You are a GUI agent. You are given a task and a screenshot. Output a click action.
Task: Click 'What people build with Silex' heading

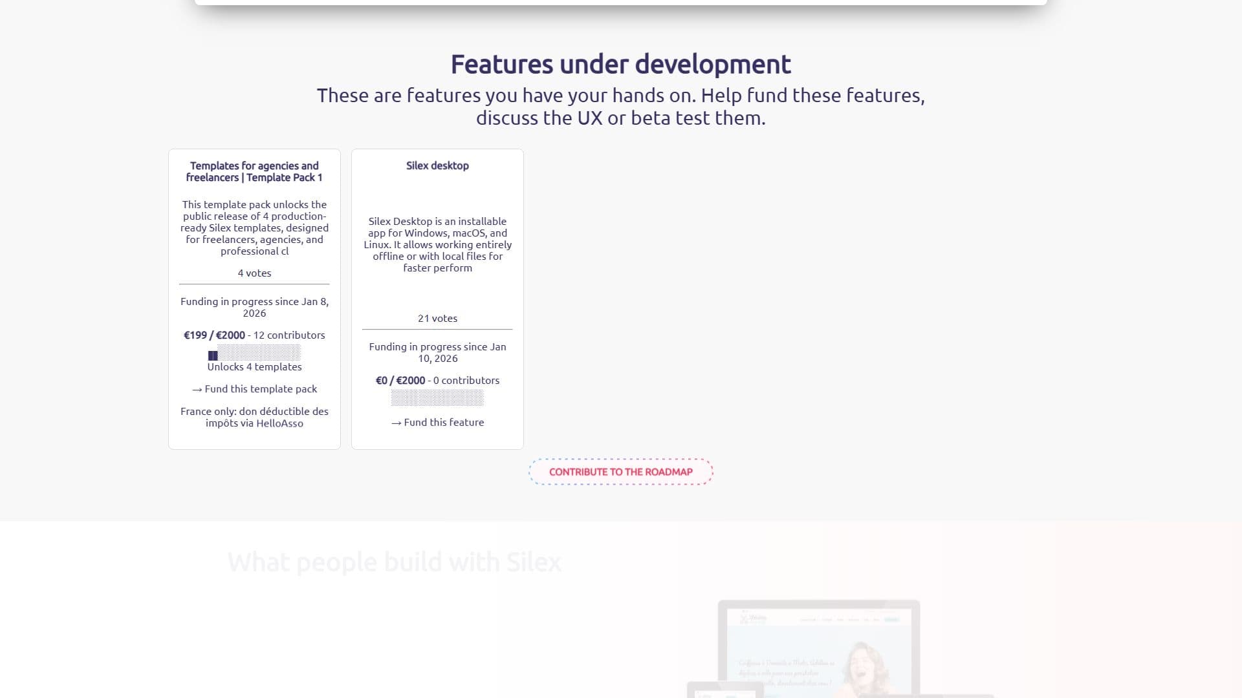point(395,562)
